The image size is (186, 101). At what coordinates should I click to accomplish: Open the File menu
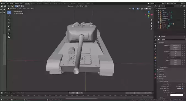tap(4, 4)
